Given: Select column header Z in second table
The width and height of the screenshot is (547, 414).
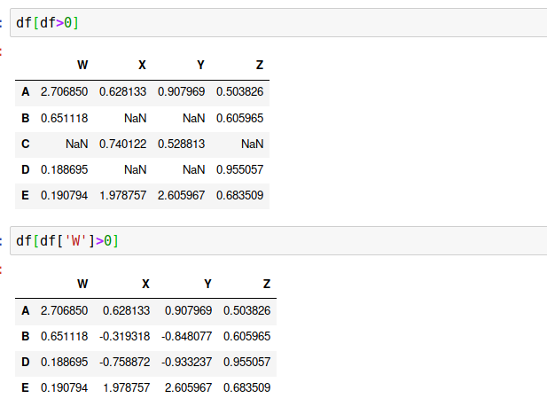Looking at the screenshot, I should coord(267,284).
